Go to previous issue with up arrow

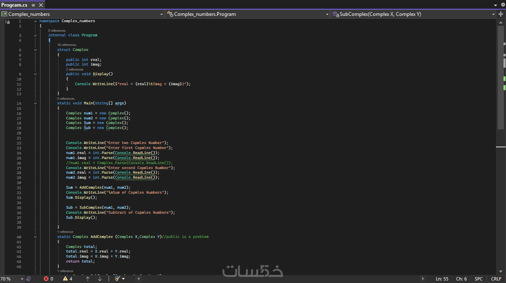[x=88, y=279]
